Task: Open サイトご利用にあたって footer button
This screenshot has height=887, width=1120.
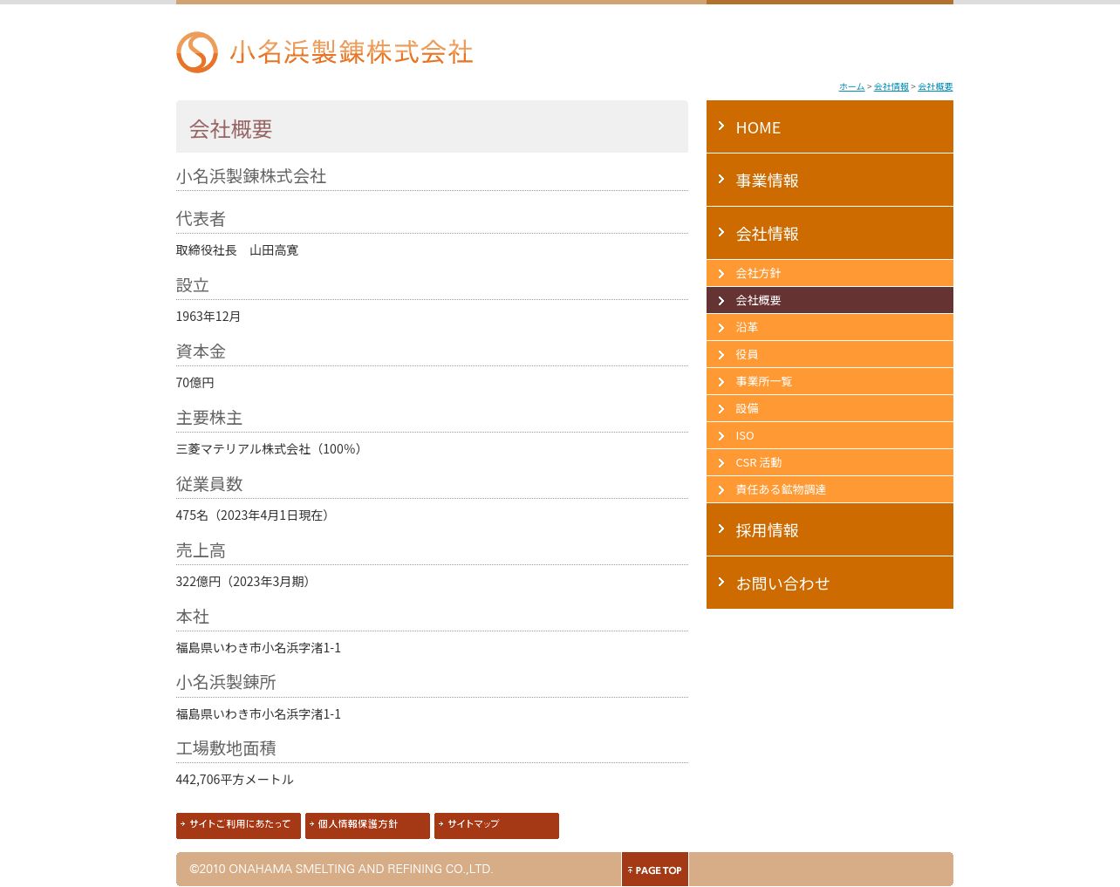Action: click(238, 825)
